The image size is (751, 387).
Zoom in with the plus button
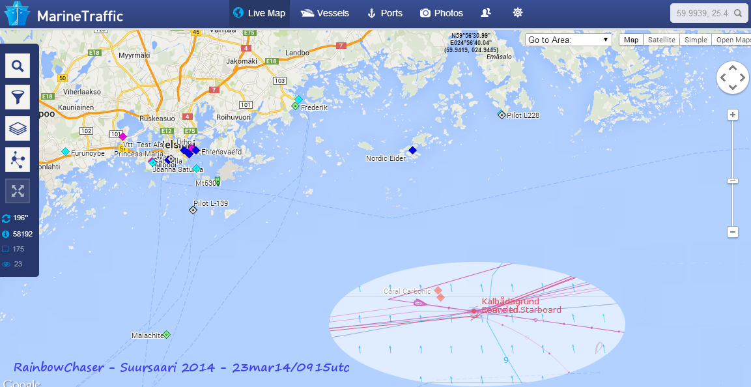(x=732, y=115)
